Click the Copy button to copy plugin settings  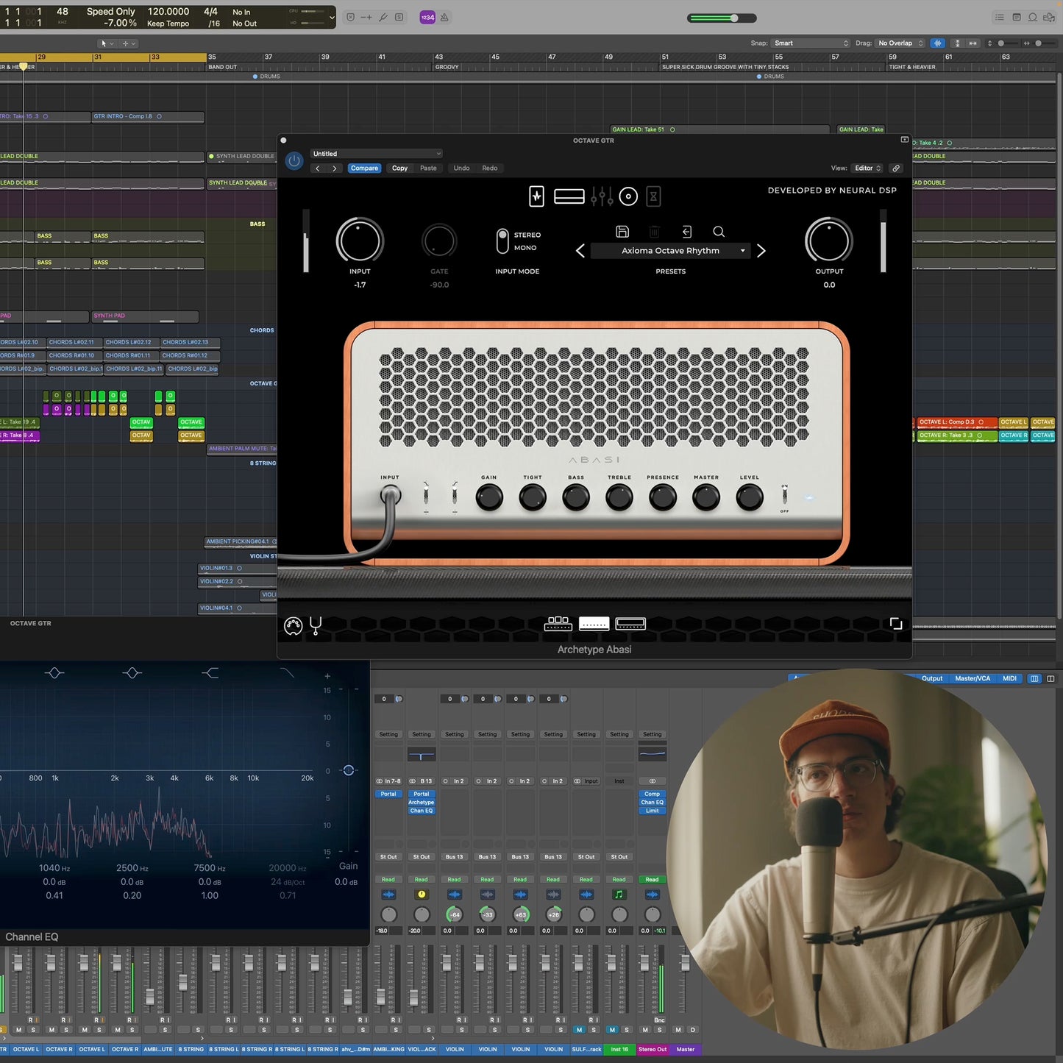pyautogui.click(x=399, y=168)
